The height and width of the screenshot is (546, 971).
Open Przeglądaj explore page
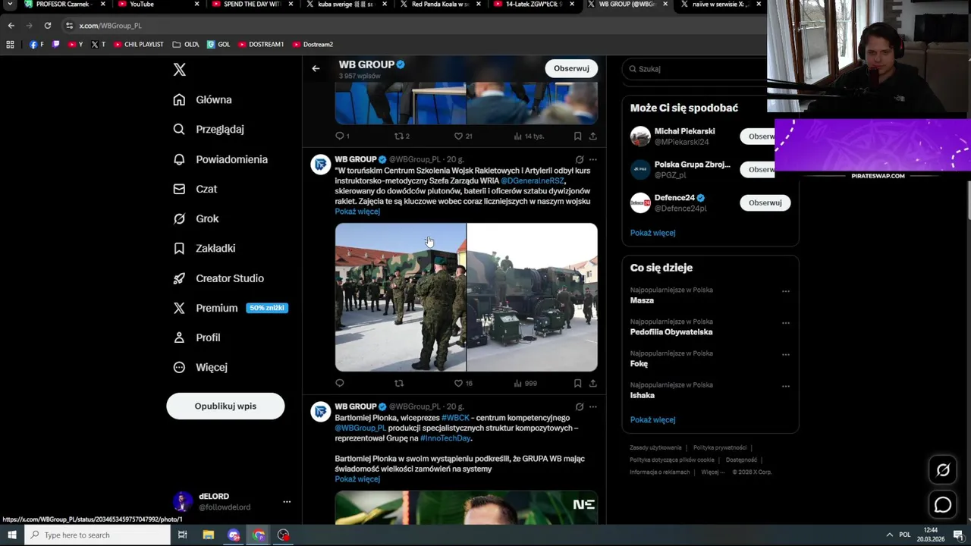(x=209, y=129)
